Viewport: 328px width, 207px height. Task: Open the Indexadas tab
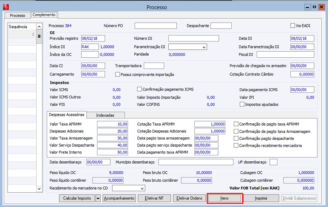click(105, 115)
